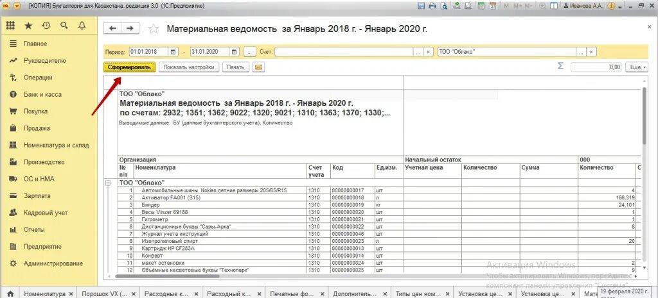Send the report by email envelope icon

pos(258,67)
